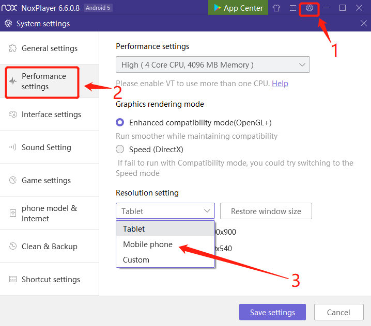Open General settings tab
The width and height of the screenshot is (371, 326).
click(x=50, y=48)
